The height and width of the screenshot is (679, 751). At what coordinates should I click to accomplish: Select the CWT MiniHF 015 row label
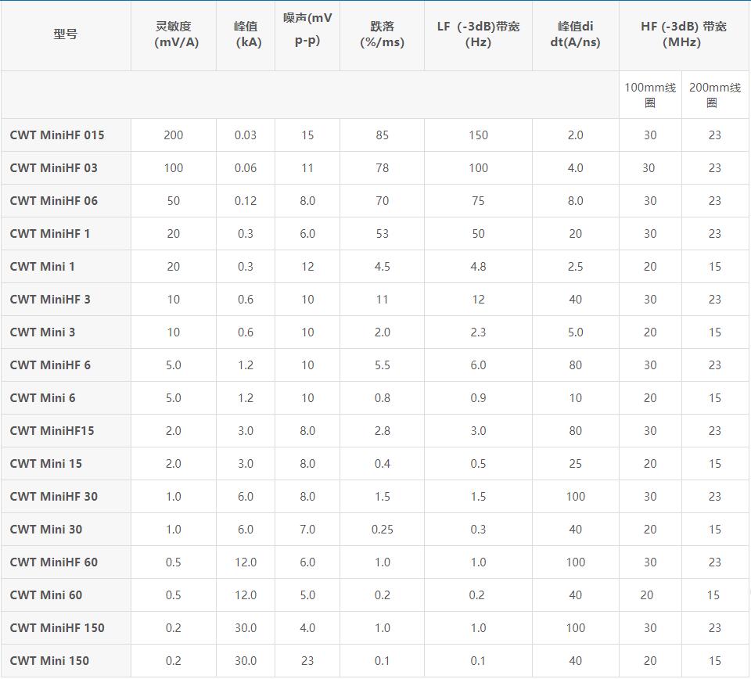(57, 135)
